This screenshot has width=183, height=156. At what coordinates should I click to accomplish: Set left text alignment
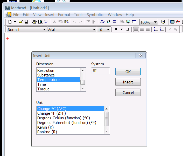(136, 29)
